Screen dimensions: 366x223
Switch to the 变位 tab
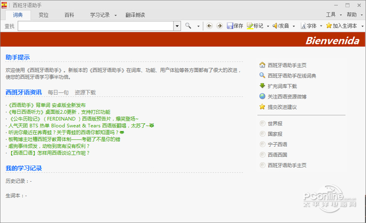point(43,15)
